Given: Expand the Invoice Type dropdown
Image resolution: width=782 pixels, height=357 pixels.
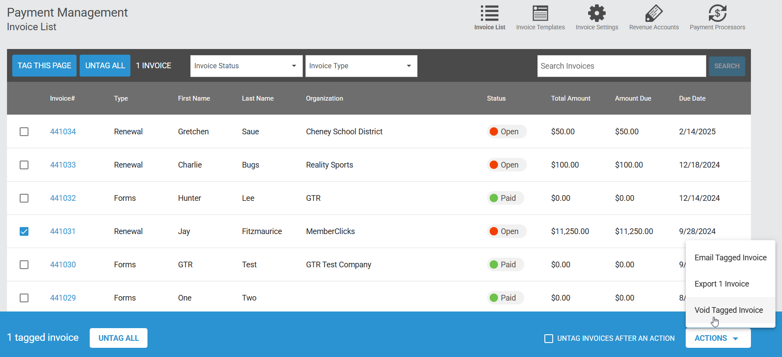Looking at the screenshot, I should 361,66.
